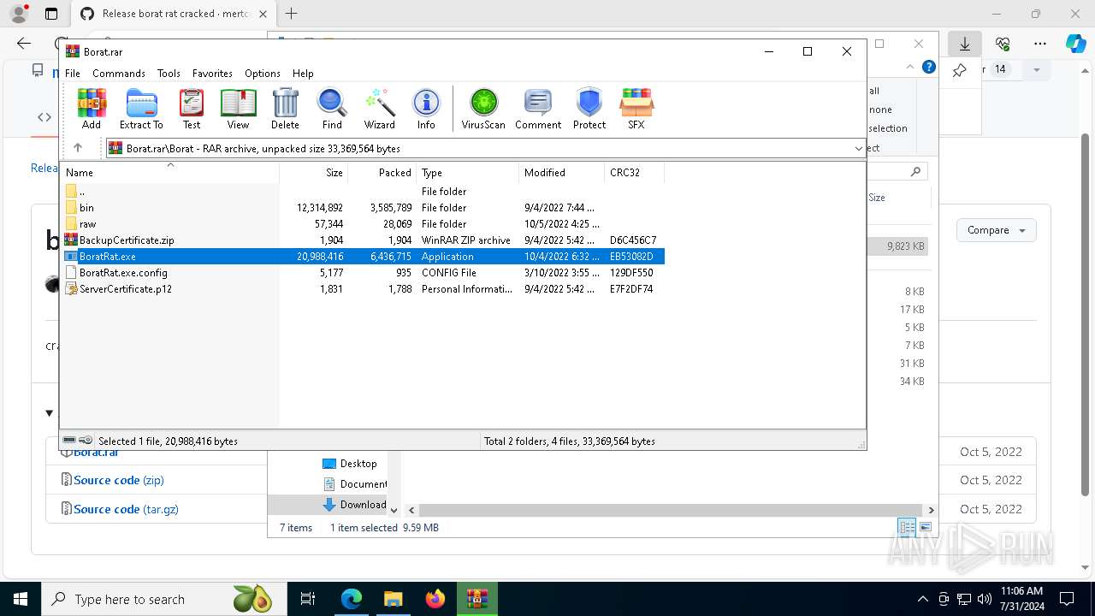This screenshot has width=1095, height=616.
Task: Open the browser Downloads icon
Action: click(965, 44)
